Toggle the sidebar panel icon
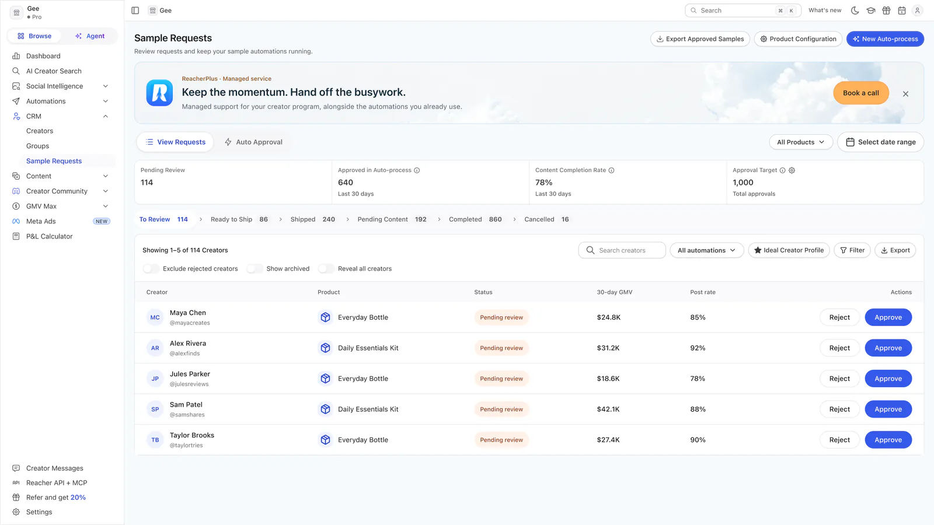Image resolution: width=934 pixels, height=525 pixels. tap(135, 10)
